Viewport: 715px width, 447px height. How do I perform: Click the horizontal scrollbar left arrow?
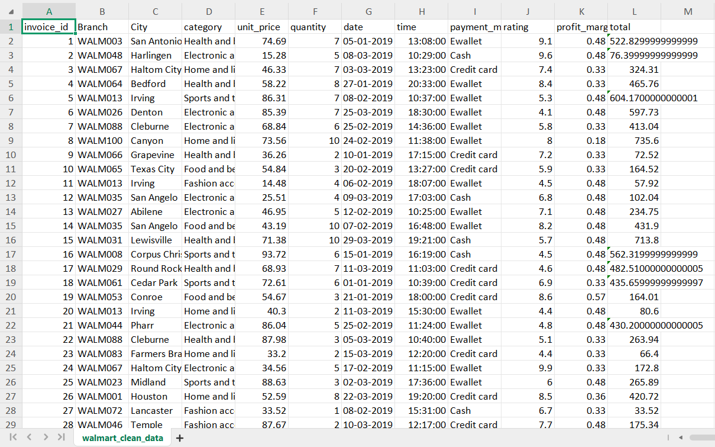[680, 438]
